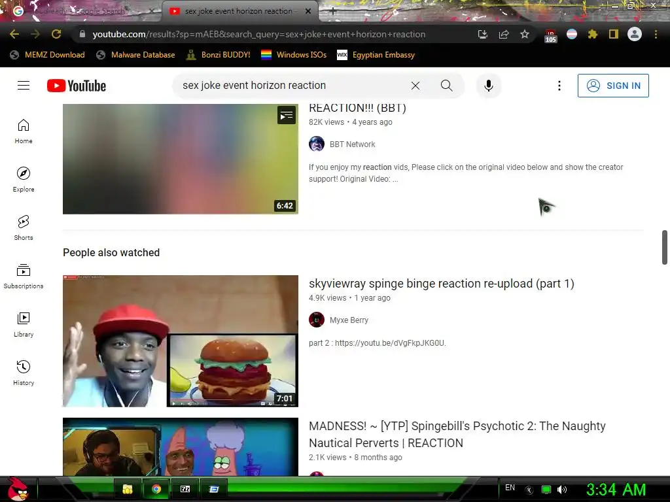
Task: Open Subscriptions in sidebar
Action: click(24, 276)
